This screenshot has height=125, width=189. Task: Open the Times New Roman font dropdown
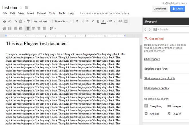pos(63,21)
